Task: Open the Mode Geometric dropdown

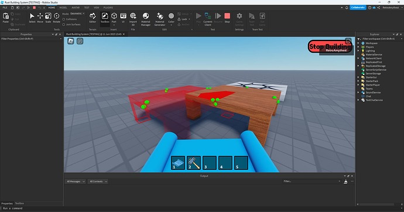Action: point(77,13)
